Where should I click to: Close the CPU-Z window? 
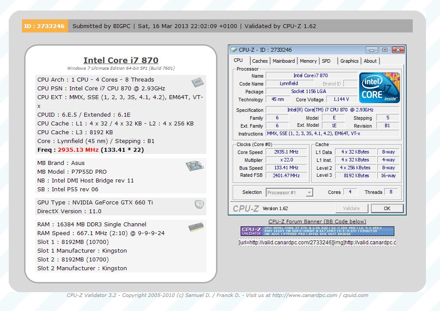[398, 50]
